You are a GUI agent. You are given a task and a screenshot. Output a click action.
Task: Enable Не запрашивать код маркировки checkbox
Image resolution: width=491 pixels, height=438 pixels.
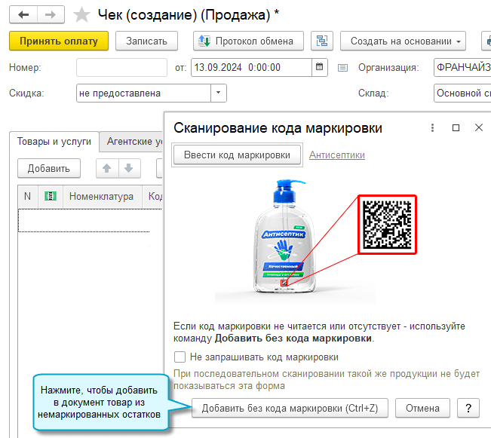click(180, 357)
